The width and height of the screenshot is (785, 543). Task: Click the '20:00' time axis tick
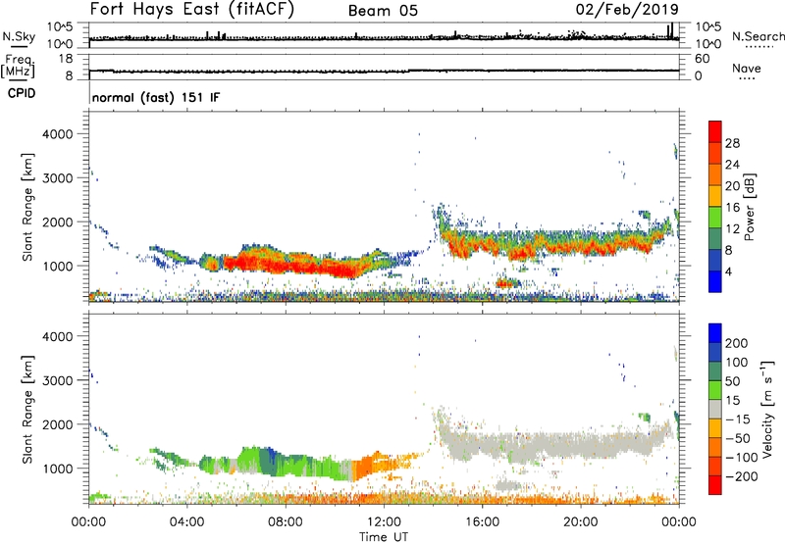[580, 522]
